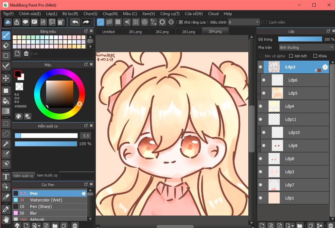This screenshot has height=228, width=335.
Task: Click the cloud save icon in the toolbar
Action: click(8, 22)
